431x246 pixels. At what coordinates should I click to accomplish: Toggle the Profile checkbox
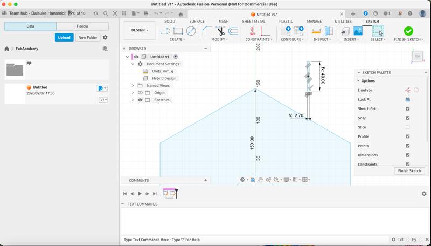408,136
